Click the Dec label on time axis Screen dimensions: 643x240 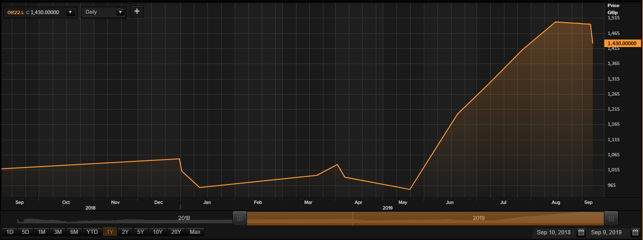point(158,202)
